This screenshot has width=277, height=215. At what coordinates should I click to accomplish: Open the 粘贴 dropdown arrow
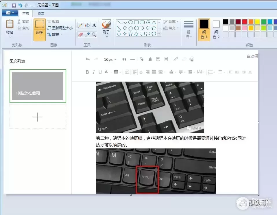[10, 37]
